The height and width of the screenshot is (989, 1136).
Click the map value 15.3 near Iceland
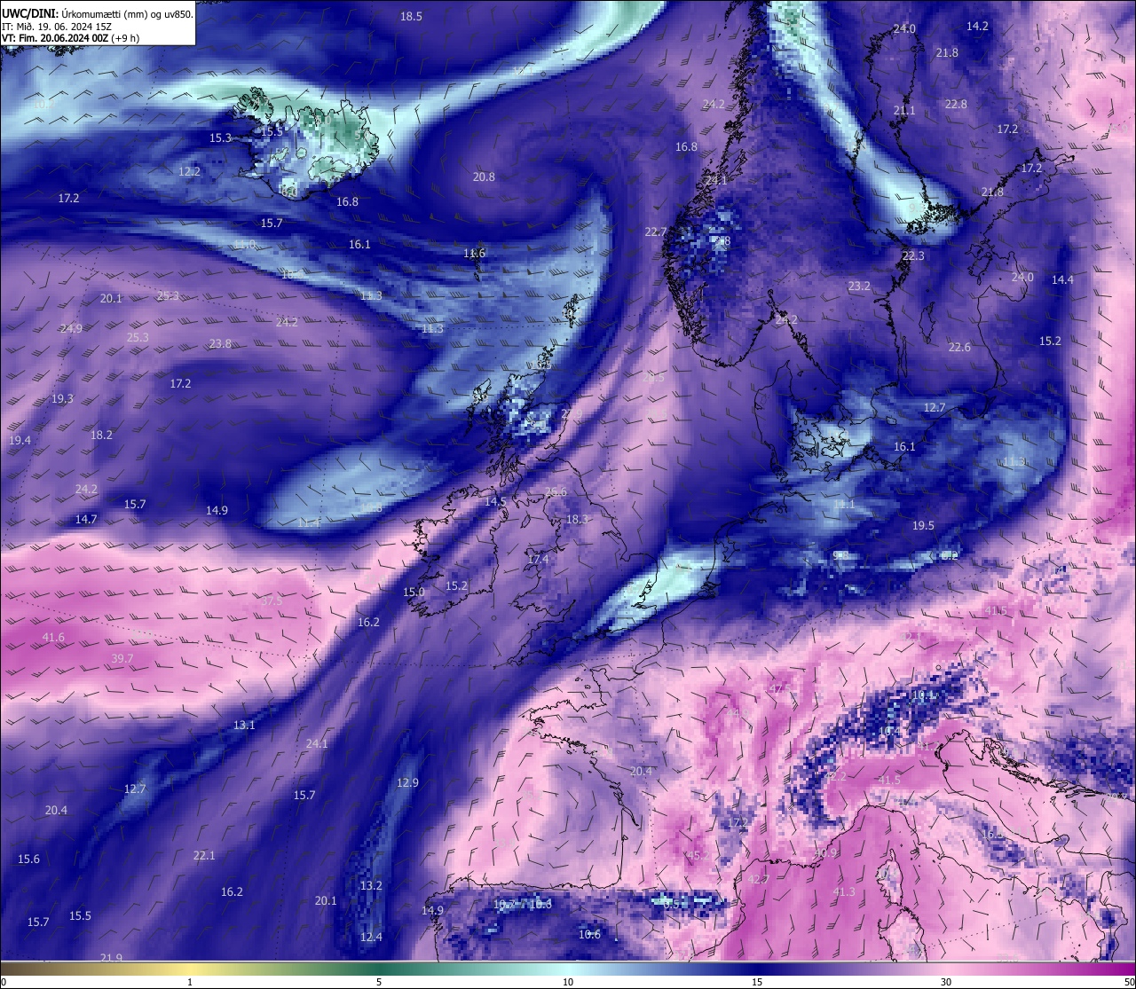pyautogui.click(x=220, y=137)
